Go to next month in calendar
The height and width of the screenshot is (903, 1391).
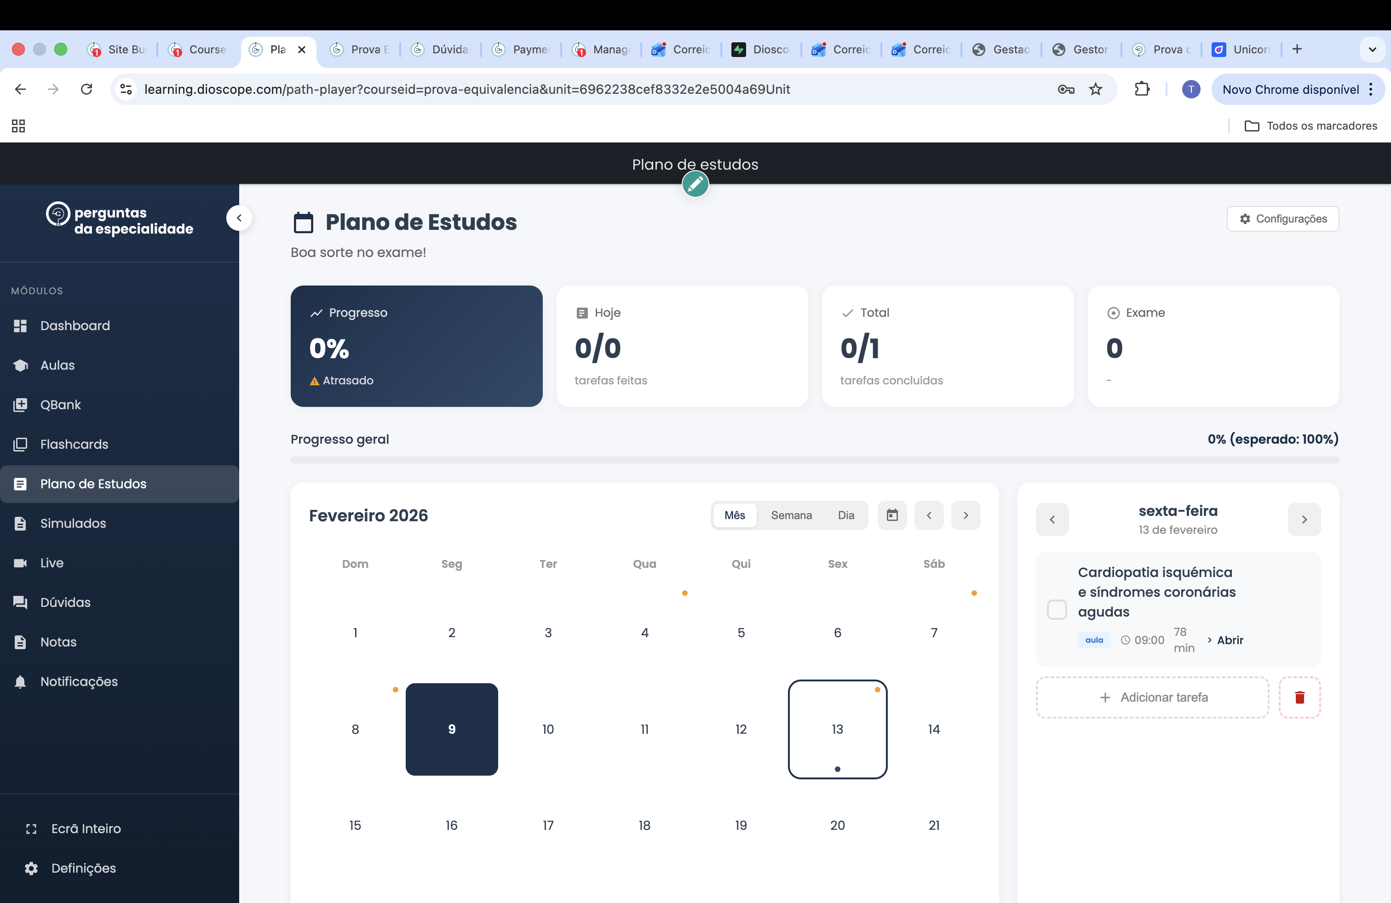click(x=966, y=515)
